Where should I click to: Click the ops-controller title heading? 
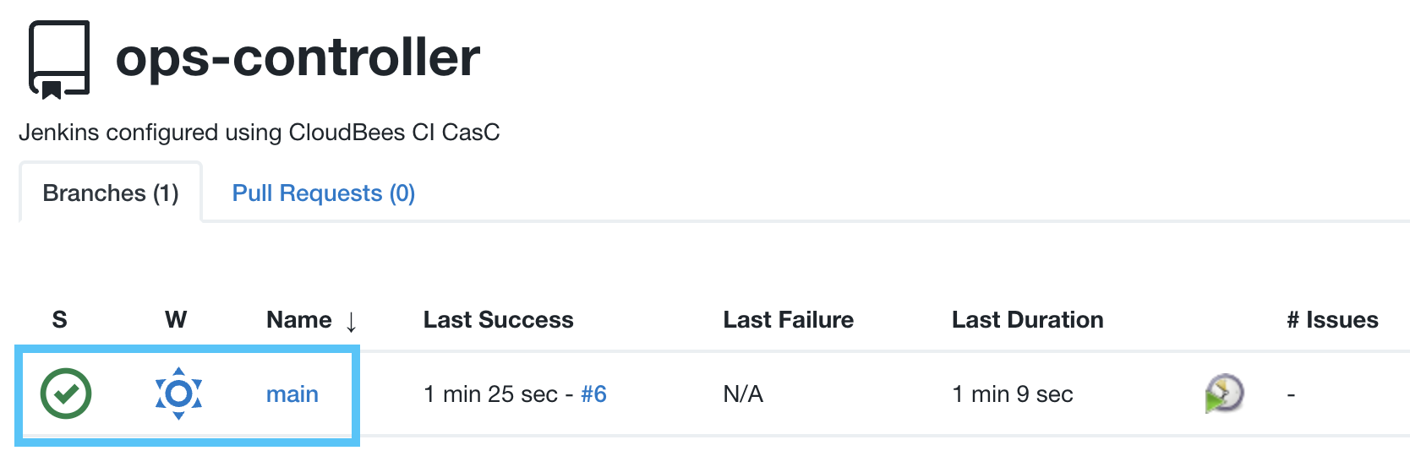pos(298,57)
